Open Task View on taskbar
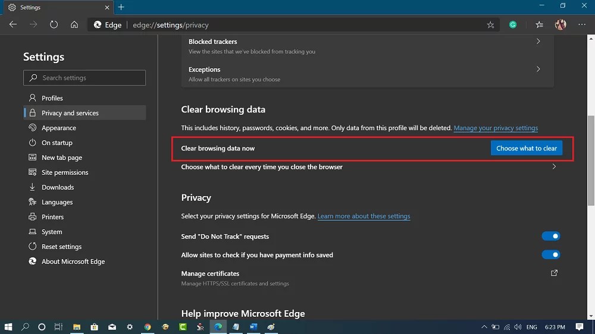This screenshot has width=595, height=334. pos(58,327)
